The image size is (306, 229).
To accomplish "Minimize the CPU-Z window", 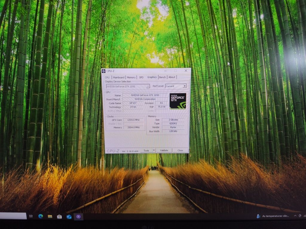I will [166, 71].
